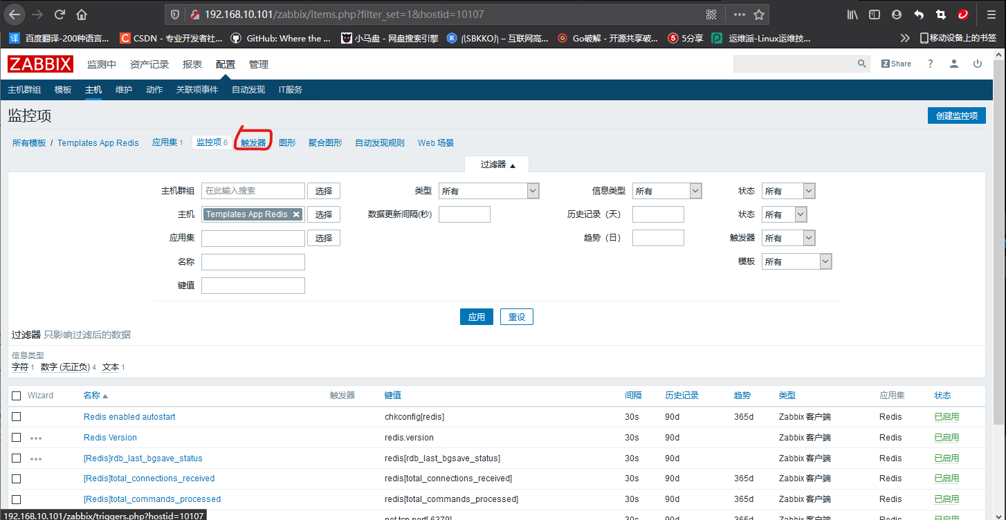Image resolution: width=1006 pixels, height=520 pixels.
Task: Open browser home page icon
Action: 82,15
